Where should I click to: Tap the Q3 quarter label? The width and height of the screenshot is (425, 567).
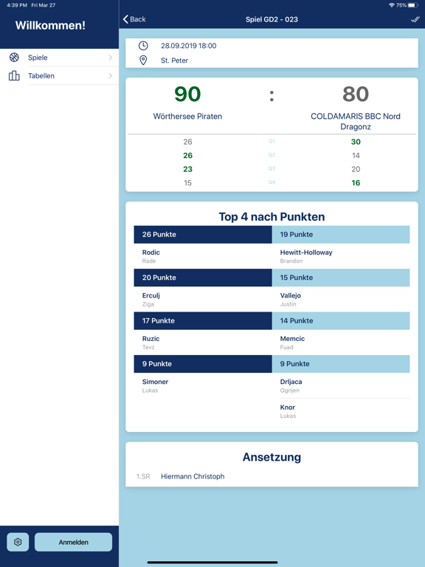[272, 168]
